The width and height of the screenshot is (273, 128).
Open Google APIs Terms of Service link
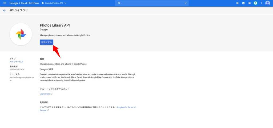tap(126, 107)
